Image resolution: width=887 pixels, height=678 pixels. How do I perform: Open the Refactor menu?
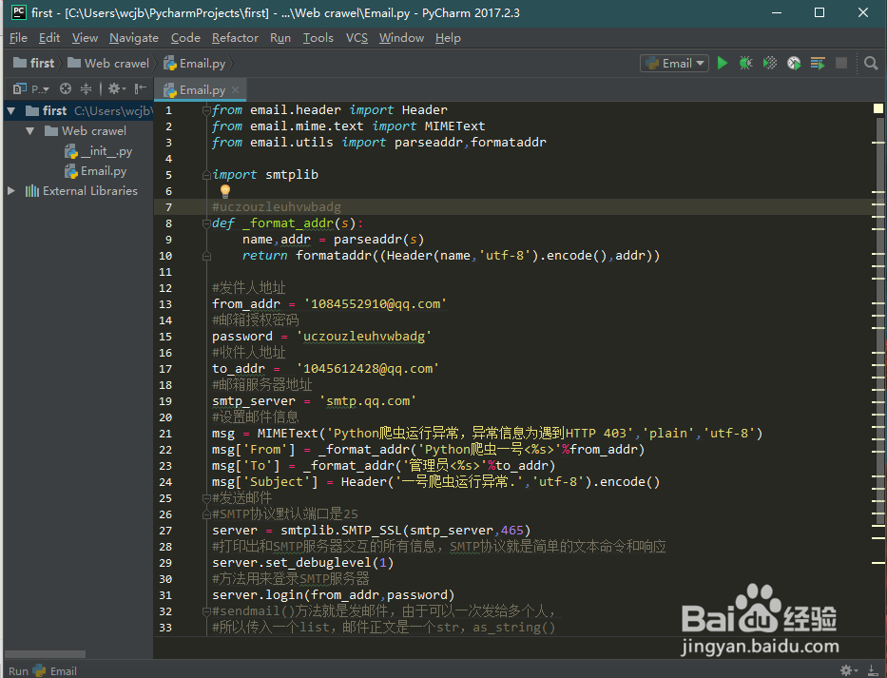click(235, 38)
